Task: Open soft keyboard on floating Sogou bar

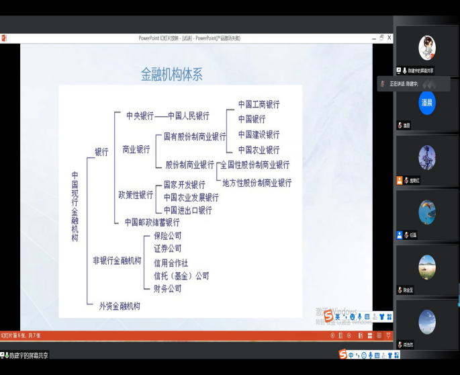Action: (x=367, y=317)
